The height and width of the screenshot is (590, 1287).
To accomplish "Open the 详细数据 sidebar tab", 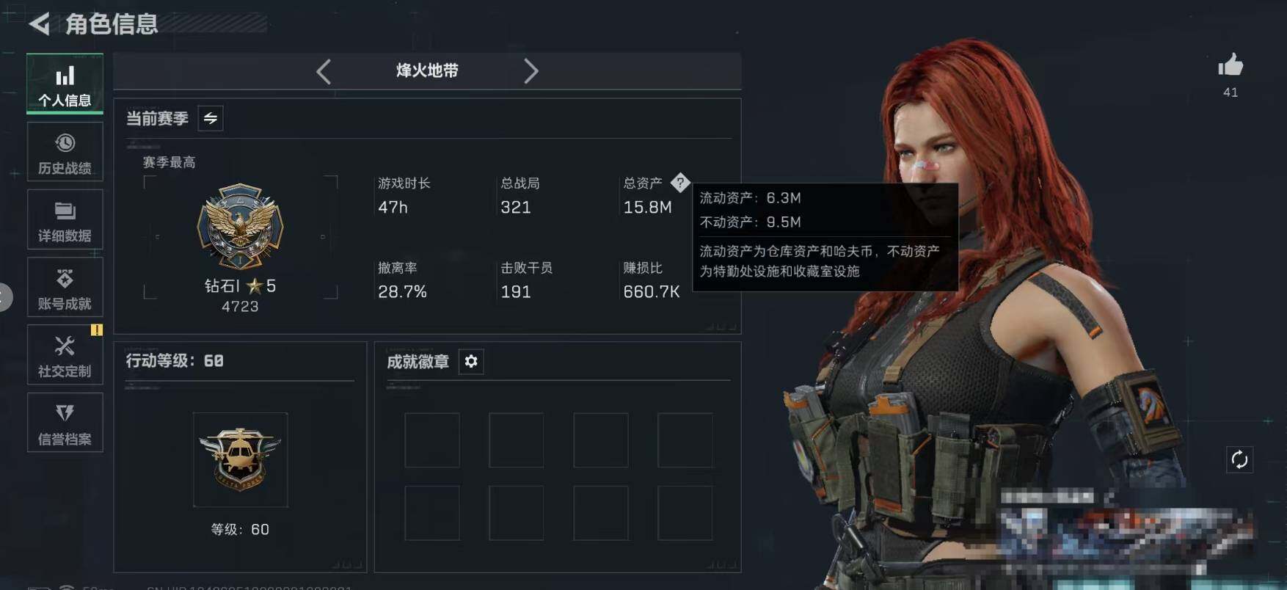I will 65,219.
